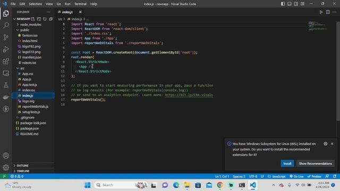Click the editor vertical scrollbar
This screenshot has width=340, height=191.
338,71
